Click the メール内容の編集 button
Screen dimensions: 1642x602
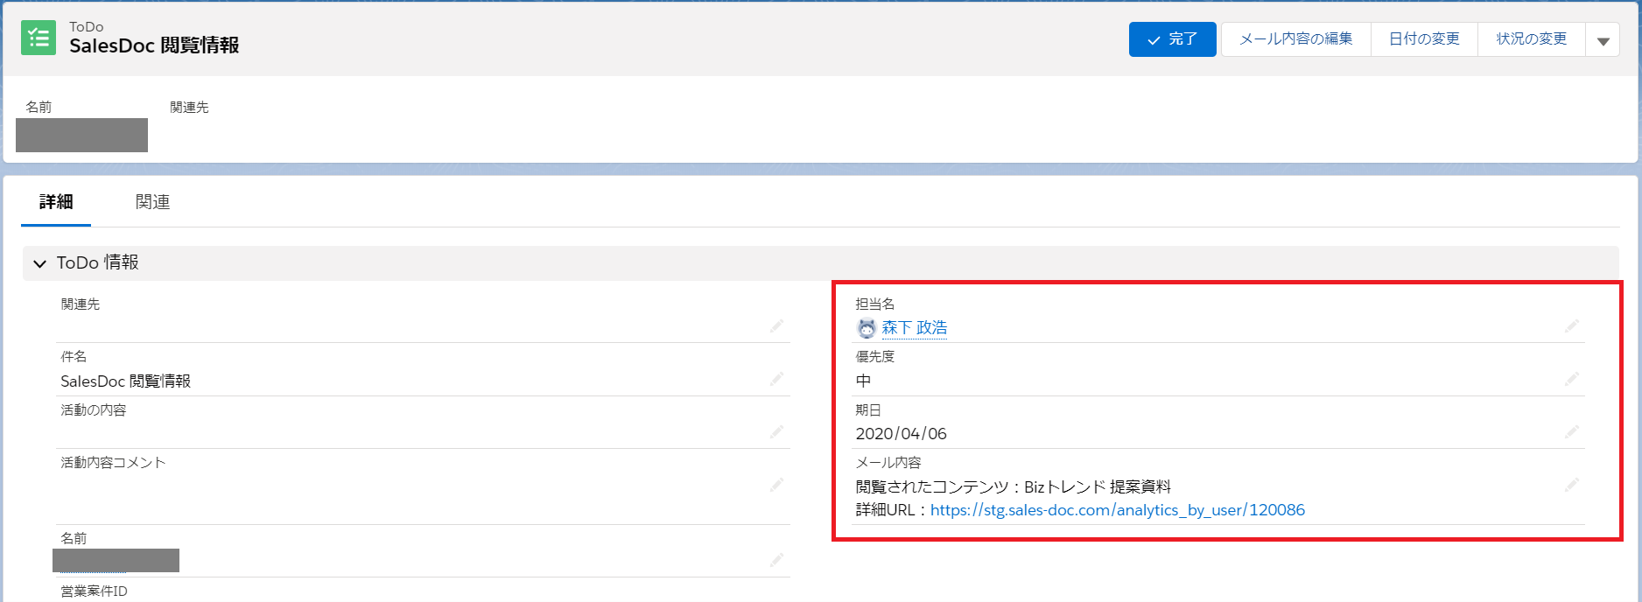tap(1295, 39)
